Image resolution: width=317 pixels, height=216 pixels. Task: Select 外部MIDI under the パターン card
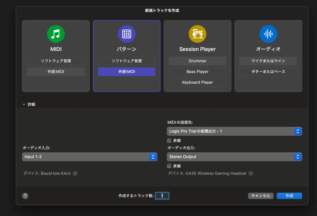click(x=127, y=72)
